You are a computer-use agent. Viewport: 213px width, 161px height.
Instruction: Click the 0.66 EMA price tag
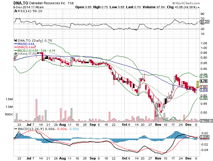coord(204,87)
